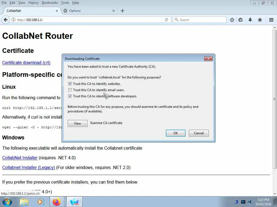Click the taskbar clock showing 5:23 PM
Viewport: 277px width, 207px height.
tap(263, 202)
